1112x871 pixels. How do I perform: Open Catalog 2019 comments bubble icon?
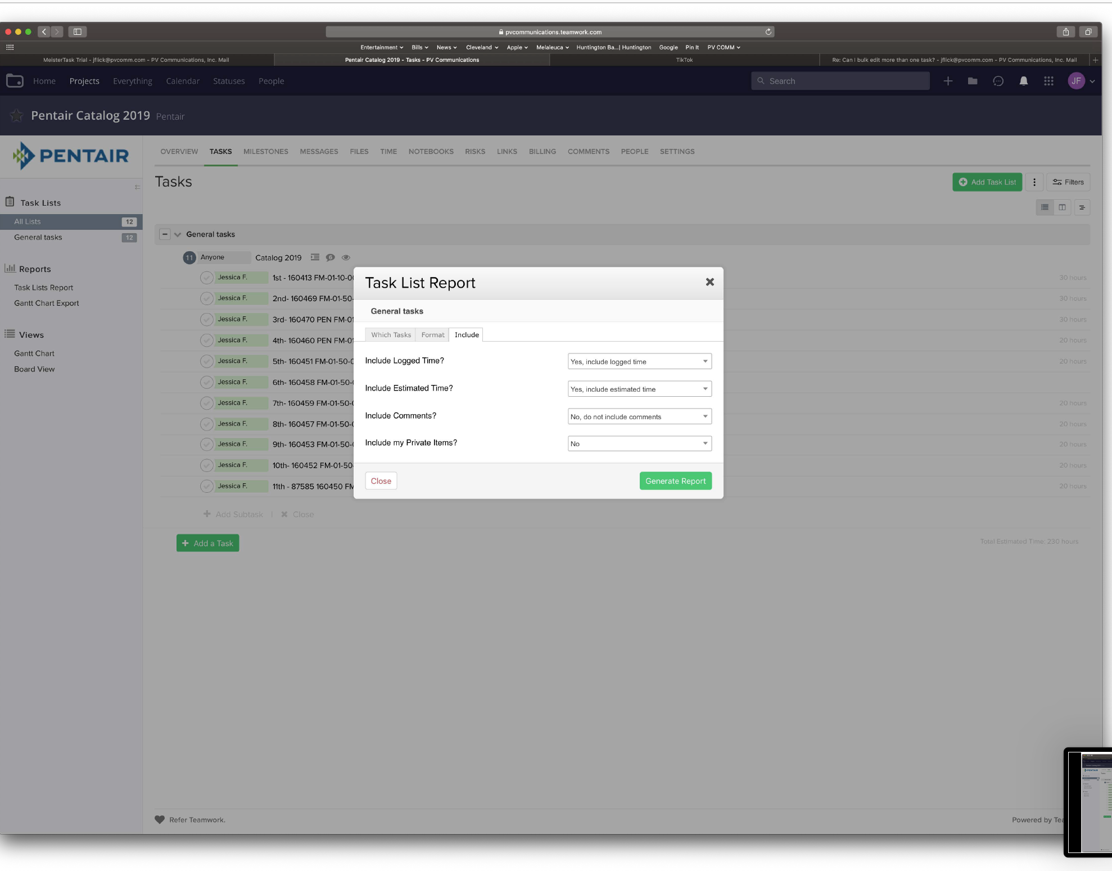[x=331, y=257]
